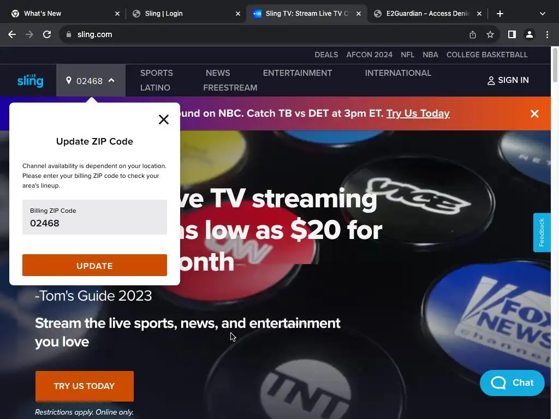Open the Feedback side tab

(x=542, y=232)
